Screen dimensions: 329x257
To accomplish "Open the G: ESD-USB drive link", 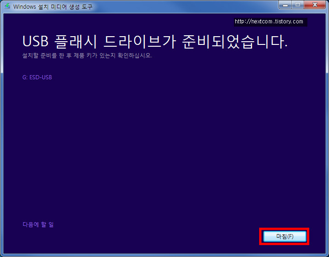I will 37,77.
